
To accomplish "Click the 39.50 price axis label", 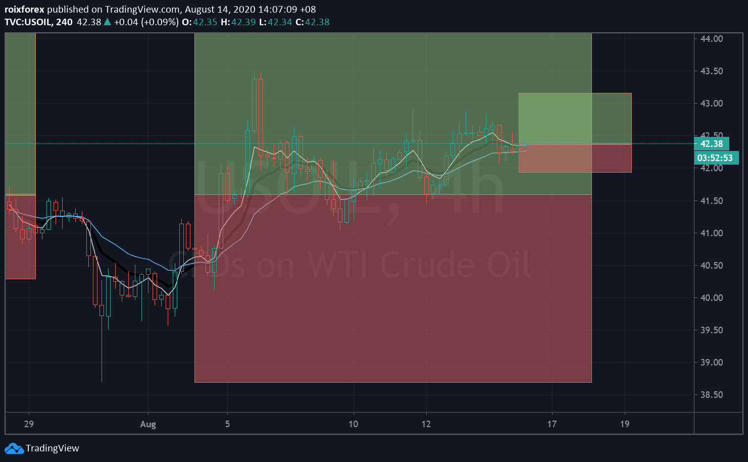I will [x=712, y=330].
